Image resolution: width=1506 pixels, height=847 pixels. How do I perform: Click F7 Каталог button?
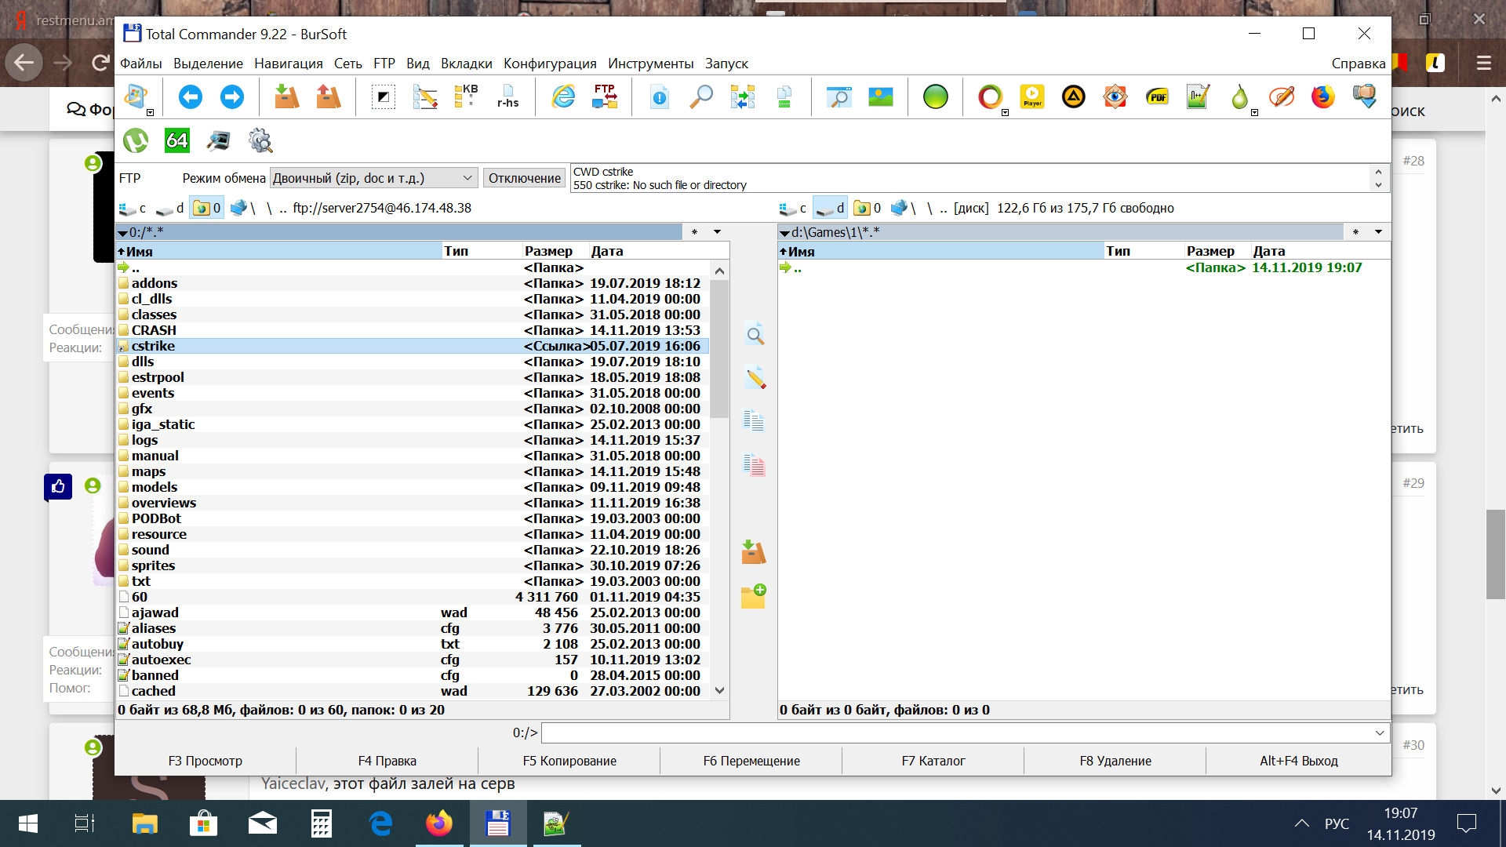(933, 761)
